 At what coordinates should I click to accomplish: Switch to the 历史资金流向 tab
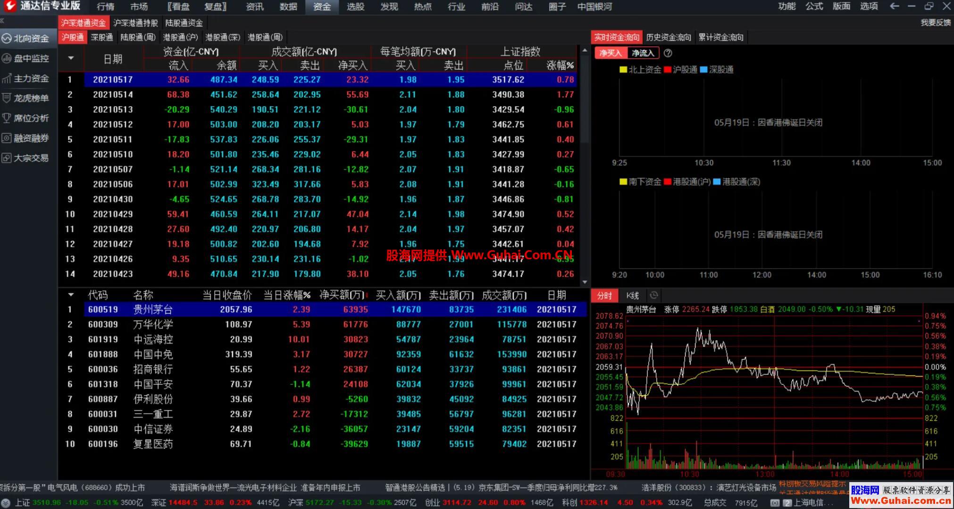[x=669, y=37]
